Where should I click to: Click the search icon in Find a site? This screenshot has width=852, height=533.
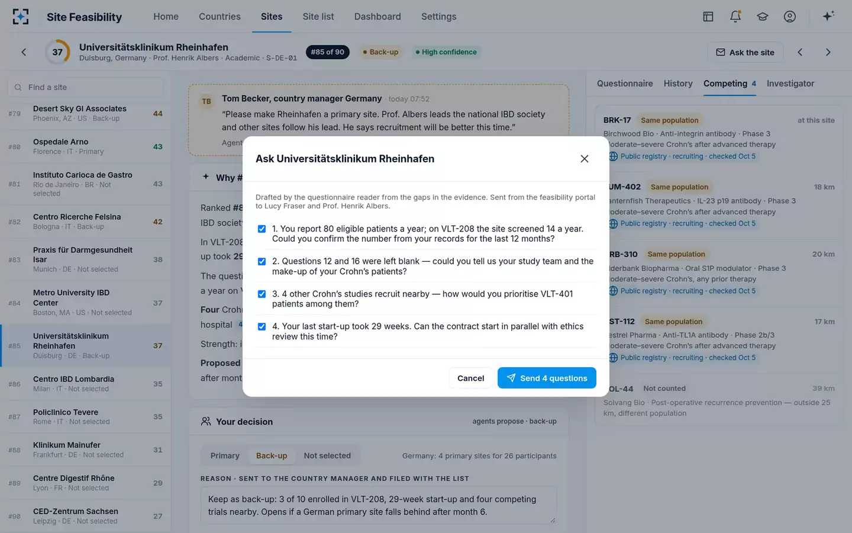click(x=18, y=87)
